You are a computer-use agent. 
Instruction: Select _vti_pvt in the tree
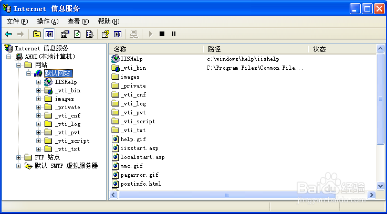(67, 132)
